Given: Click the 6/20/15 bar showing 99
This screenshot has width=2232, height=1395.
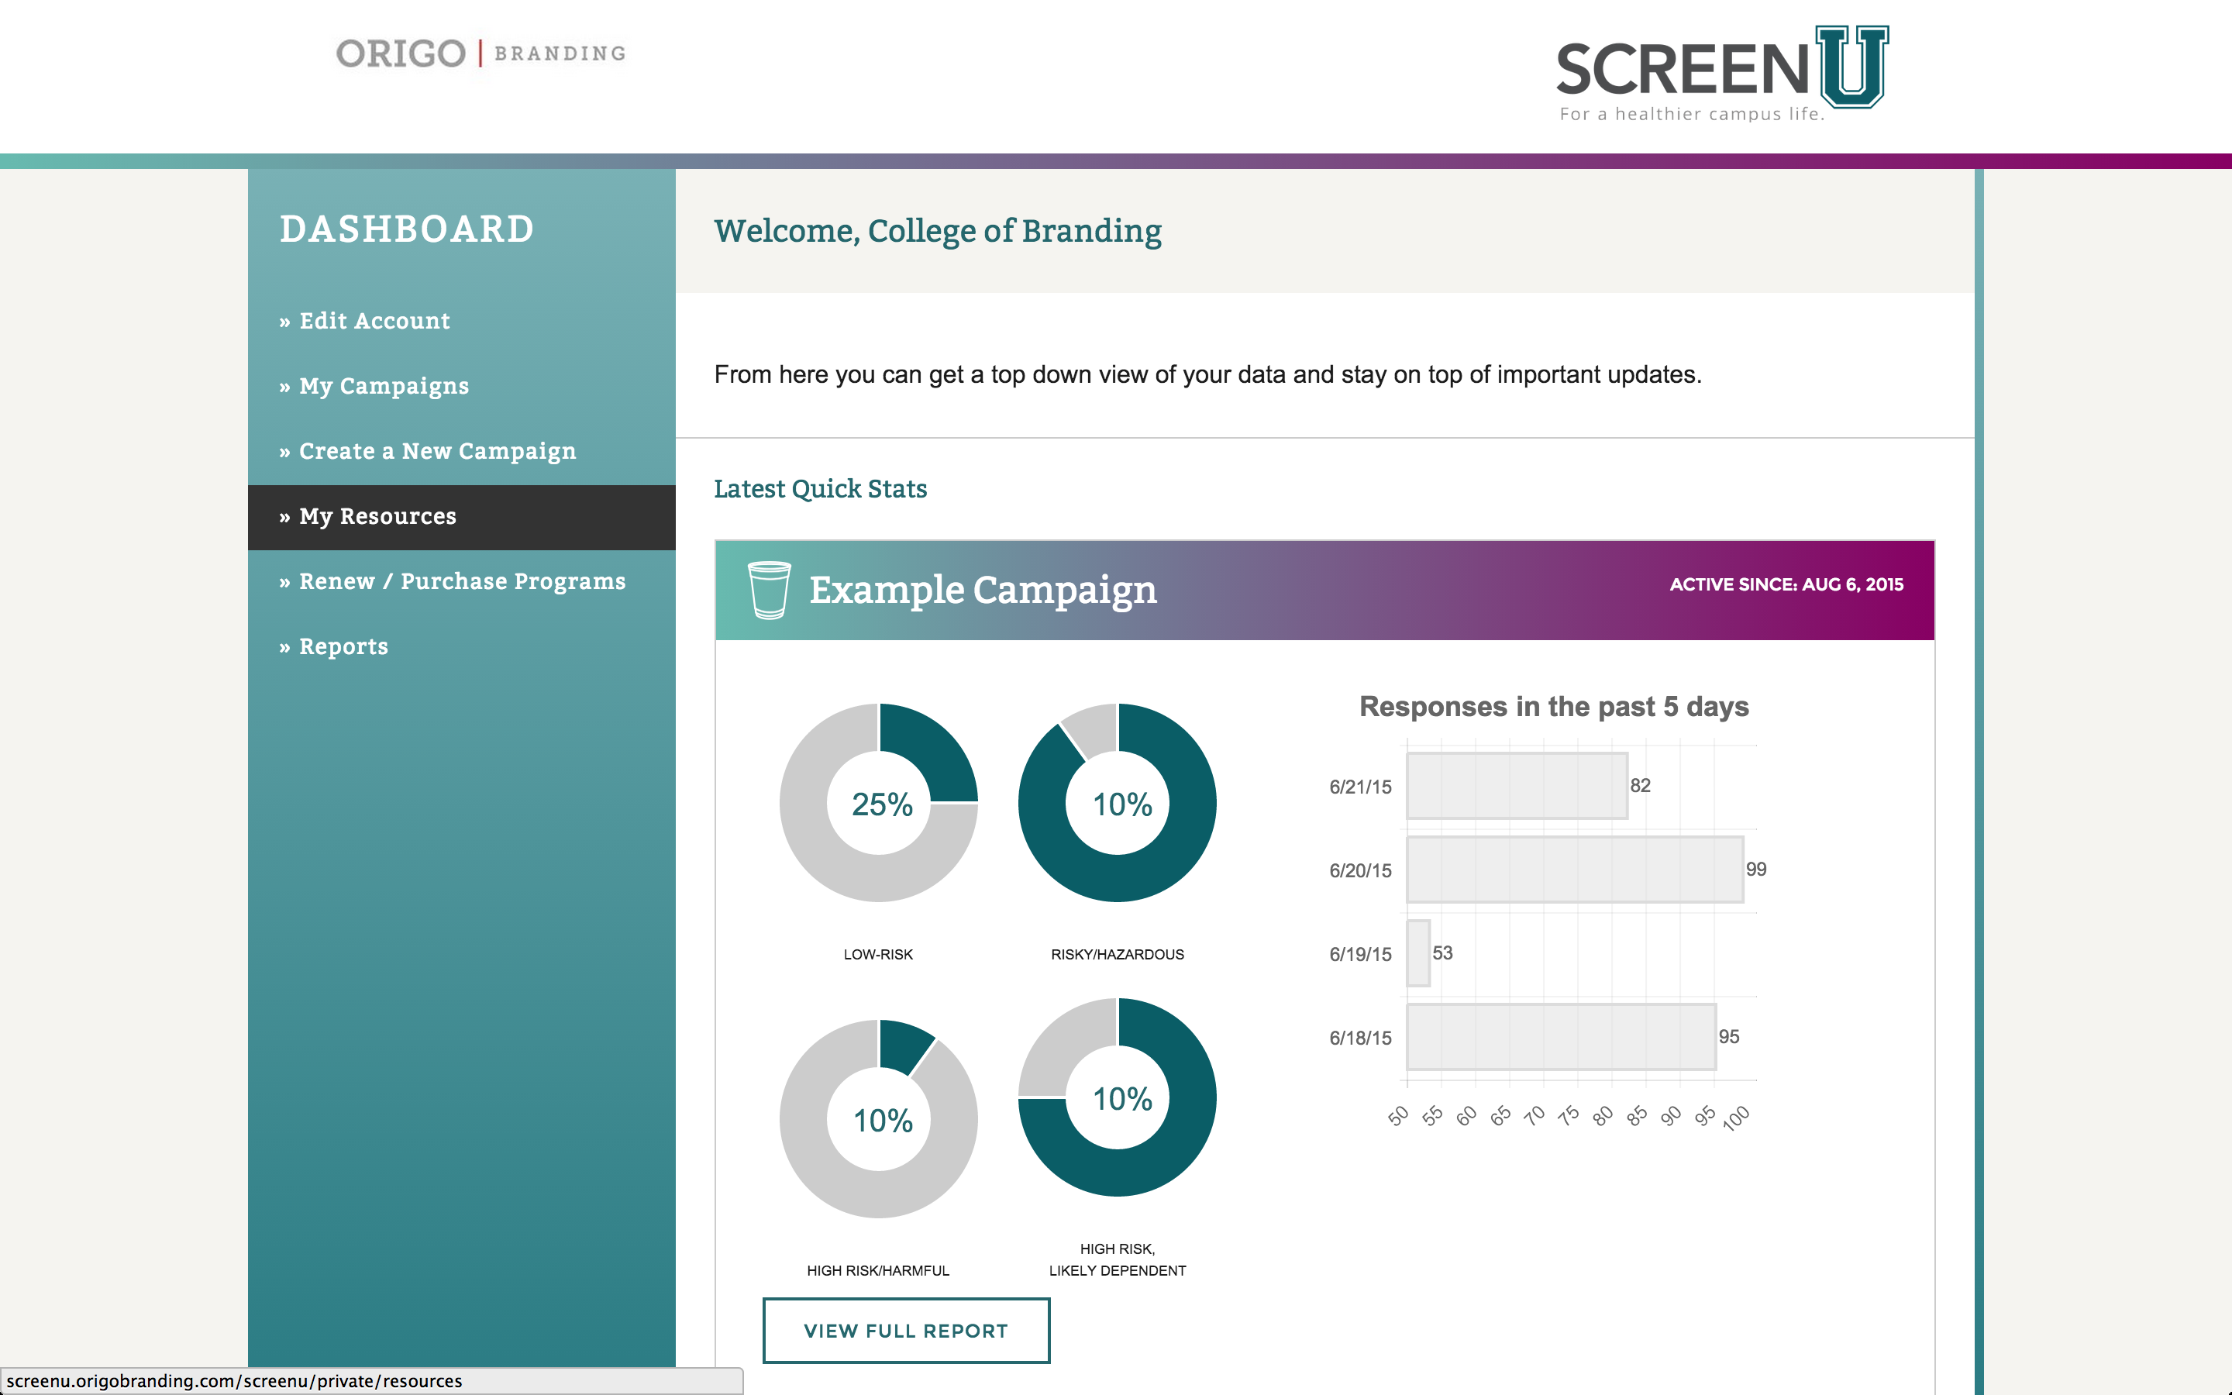Looking at the screenshot, I should [x=1576, y=870].
